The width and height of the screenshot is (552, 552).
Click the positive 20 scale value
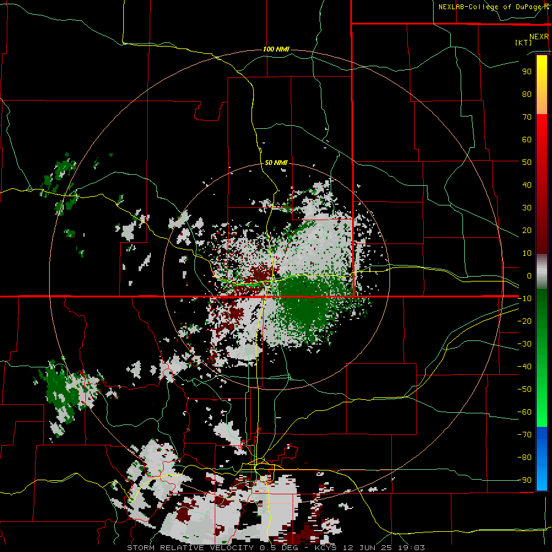527,230
